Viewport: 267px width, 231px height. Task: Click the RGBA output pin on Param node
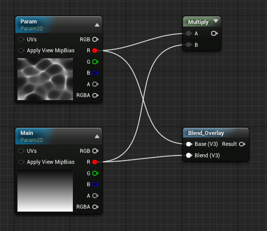tap(95, 95)
